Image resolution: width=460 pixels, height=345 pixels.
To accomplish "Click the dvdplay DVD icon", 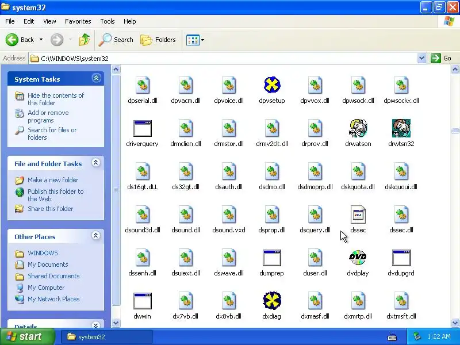I will point(358,257).
